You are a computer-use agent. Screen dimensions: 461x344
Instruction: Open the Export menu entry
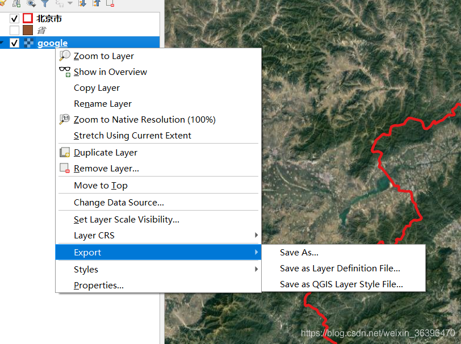[x=158, y=252]
